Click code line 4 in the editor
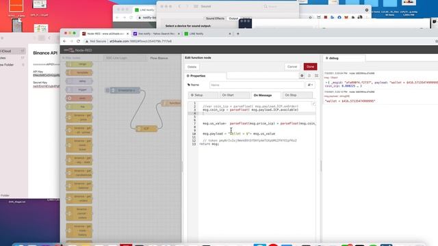 (257, 113)
